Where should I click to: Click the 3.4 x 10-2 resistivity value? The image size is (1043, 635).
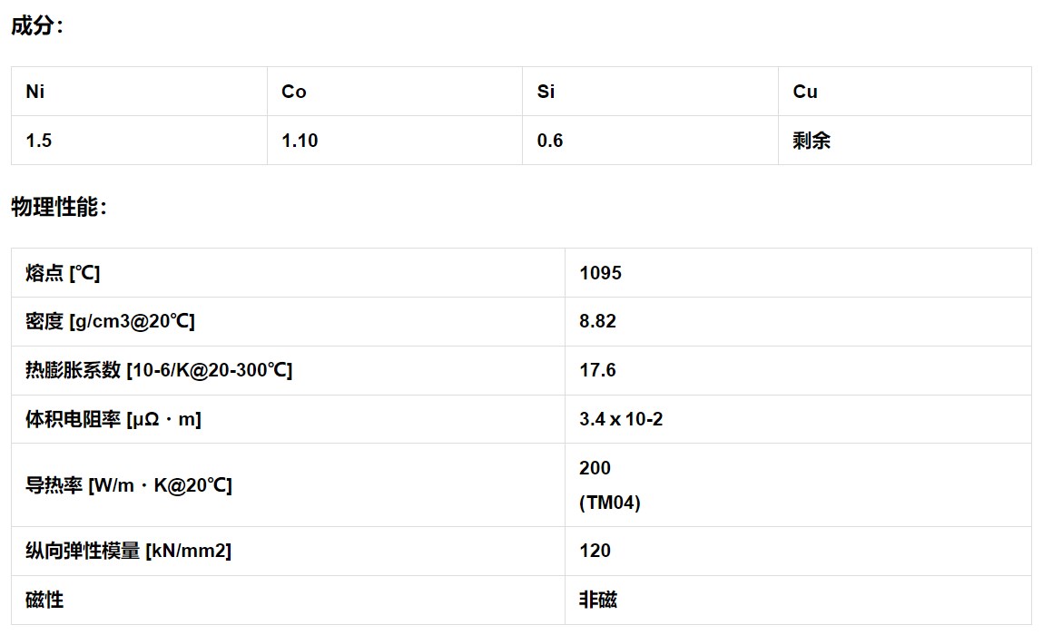[x=621, y=420]
